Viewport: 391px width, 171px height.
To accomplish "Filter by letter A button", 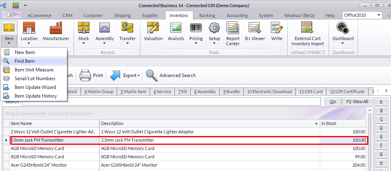I will pos(381,102).
